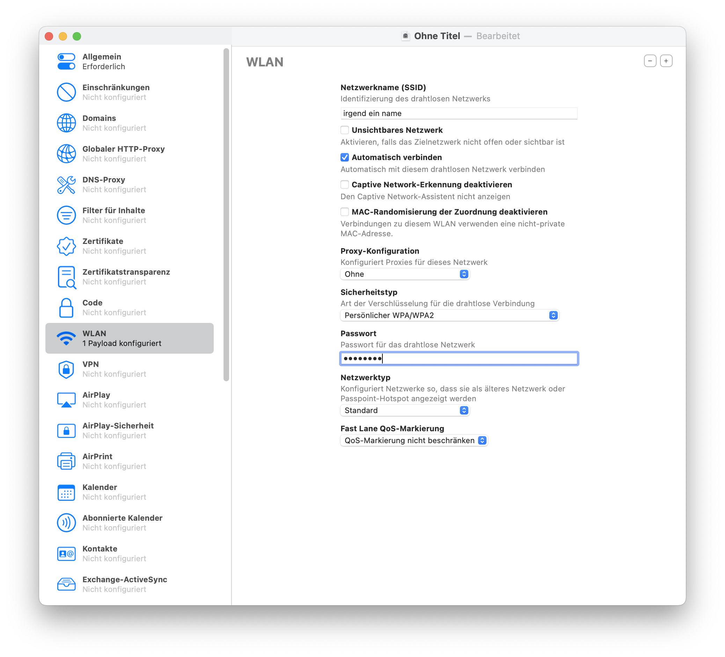Uncheck the Automatisch verbinden checkbox

pos(345,157)
